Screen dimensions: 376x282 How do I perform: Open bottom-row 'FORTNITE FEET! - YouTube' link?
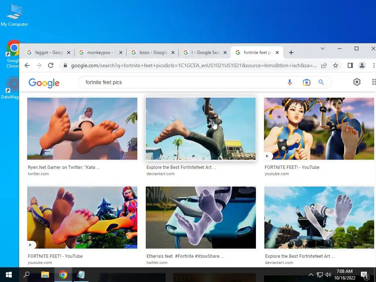pyautogui.click(x=55, y=256)
